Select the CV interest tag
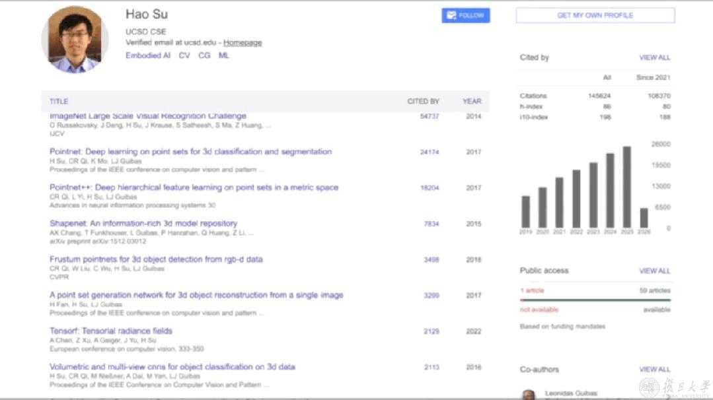 point(184,56)
